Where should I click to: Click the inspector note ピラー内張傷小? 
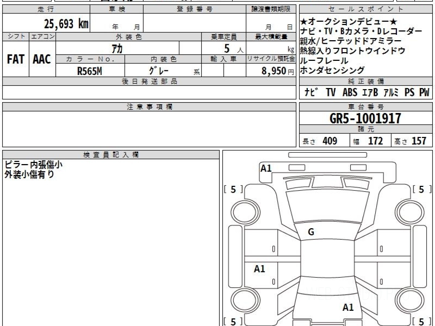tap(33, 164)
